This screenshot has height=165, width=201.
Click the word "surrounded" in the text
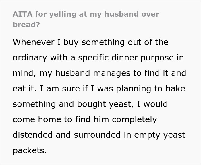pos(98,135)
